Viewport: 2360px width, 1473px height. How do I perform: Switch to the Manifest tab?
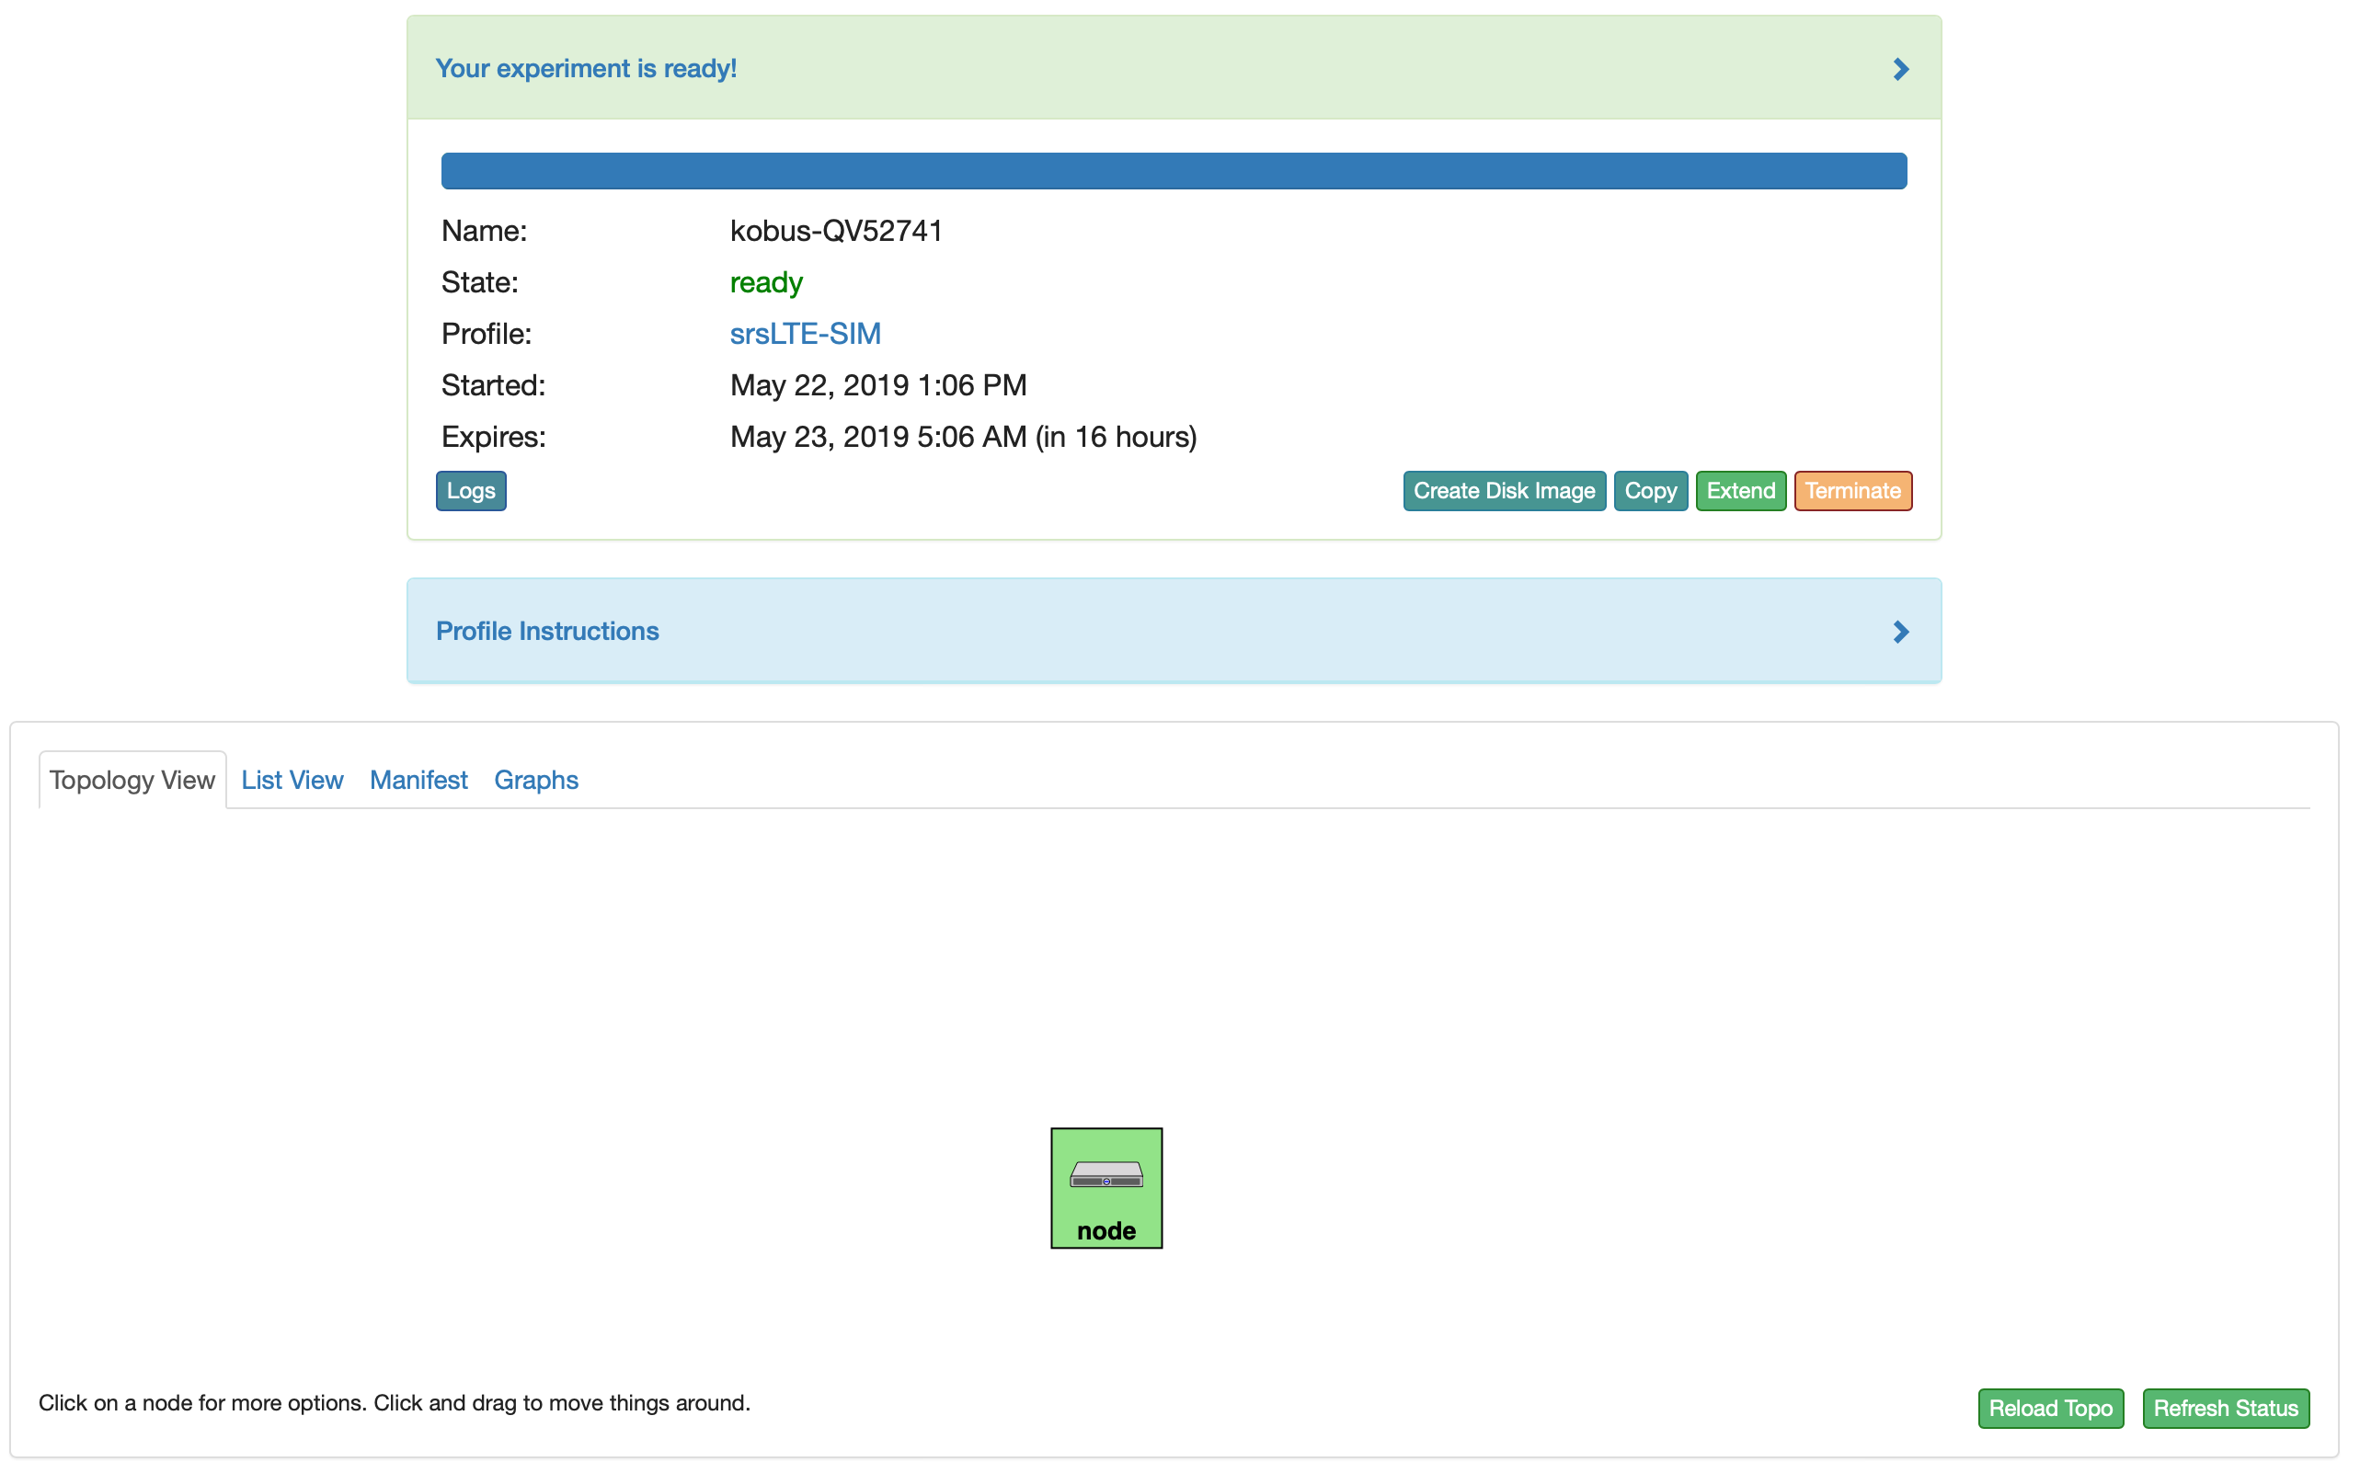(x=419, y=779)
